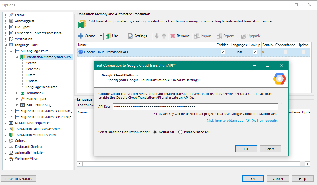The height and width of the screenshot is (185, 317).
Task: Click the Automatic Updates icon
Action: [x=11, y=153]
